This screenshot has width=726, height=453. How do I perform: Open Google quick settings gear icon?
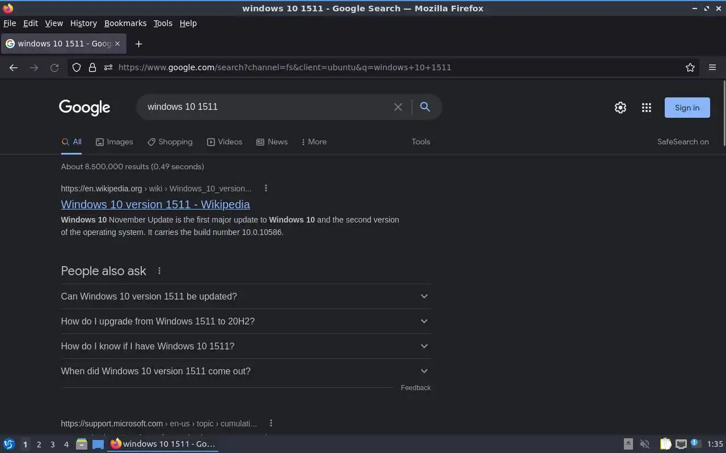point(621,108)
